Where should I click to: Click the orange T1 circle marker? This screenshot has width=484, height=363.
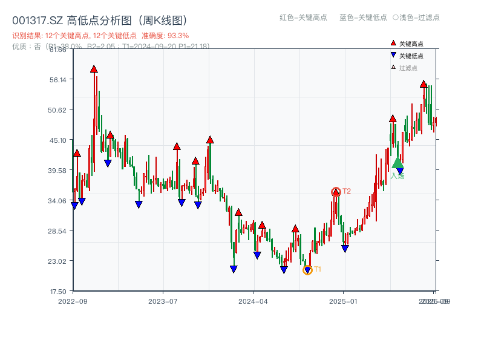tap(307, 270)
